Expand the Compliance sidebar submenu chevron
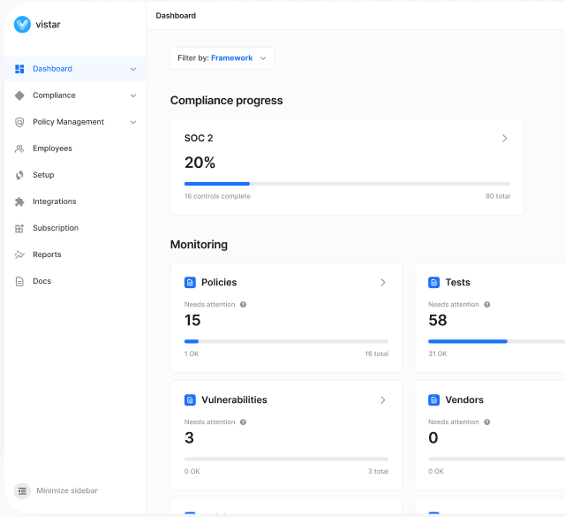565x517 pixels. click(x=133, y=95)
